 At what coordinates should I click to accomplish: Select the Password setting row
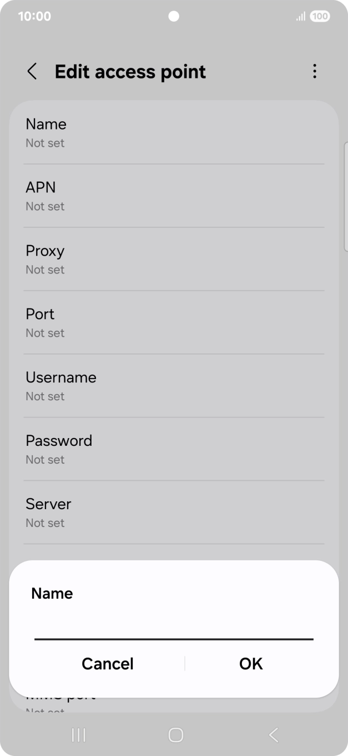click(174, 448)
